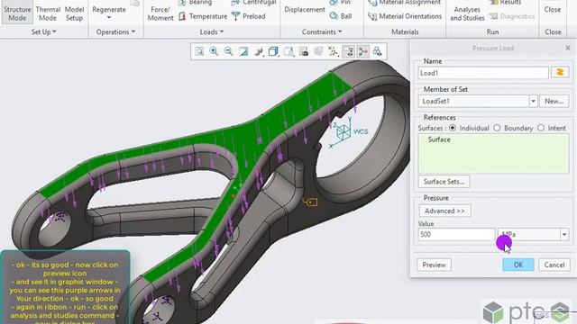The image size is (577, 324).
Task: Select Displacement constraint command
Action: tap(305, 10)
